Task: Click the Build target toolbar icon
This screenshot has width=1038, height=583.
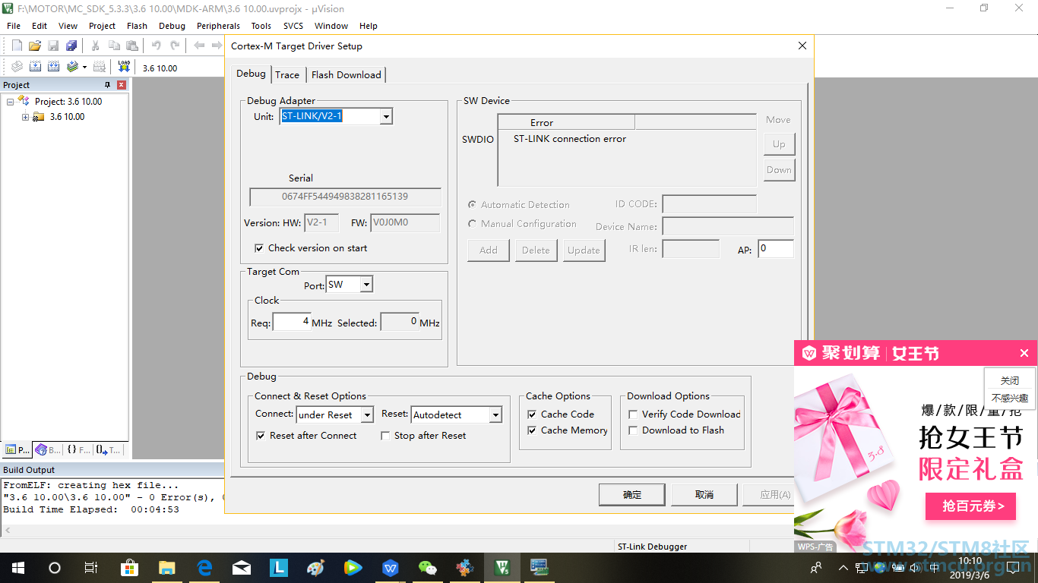Action: tap(35, 67)
